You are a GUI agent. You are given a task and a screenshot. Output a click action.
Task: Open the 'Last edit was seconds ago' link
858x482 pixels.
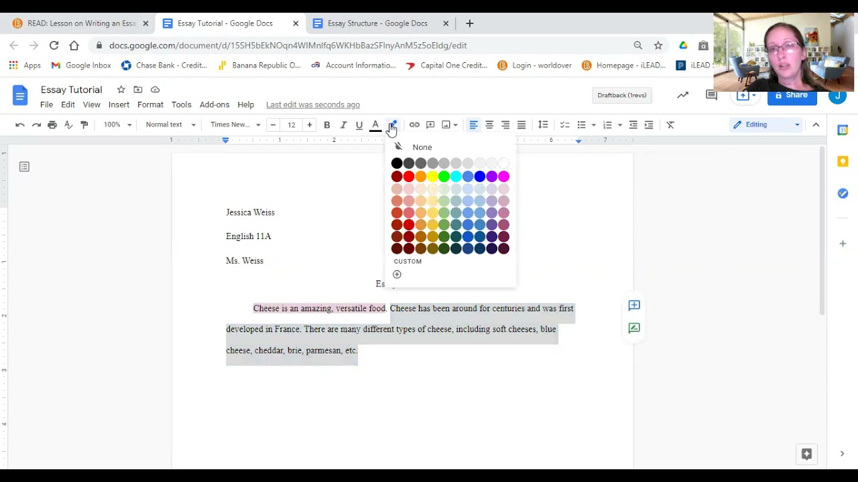pos(313,105)
